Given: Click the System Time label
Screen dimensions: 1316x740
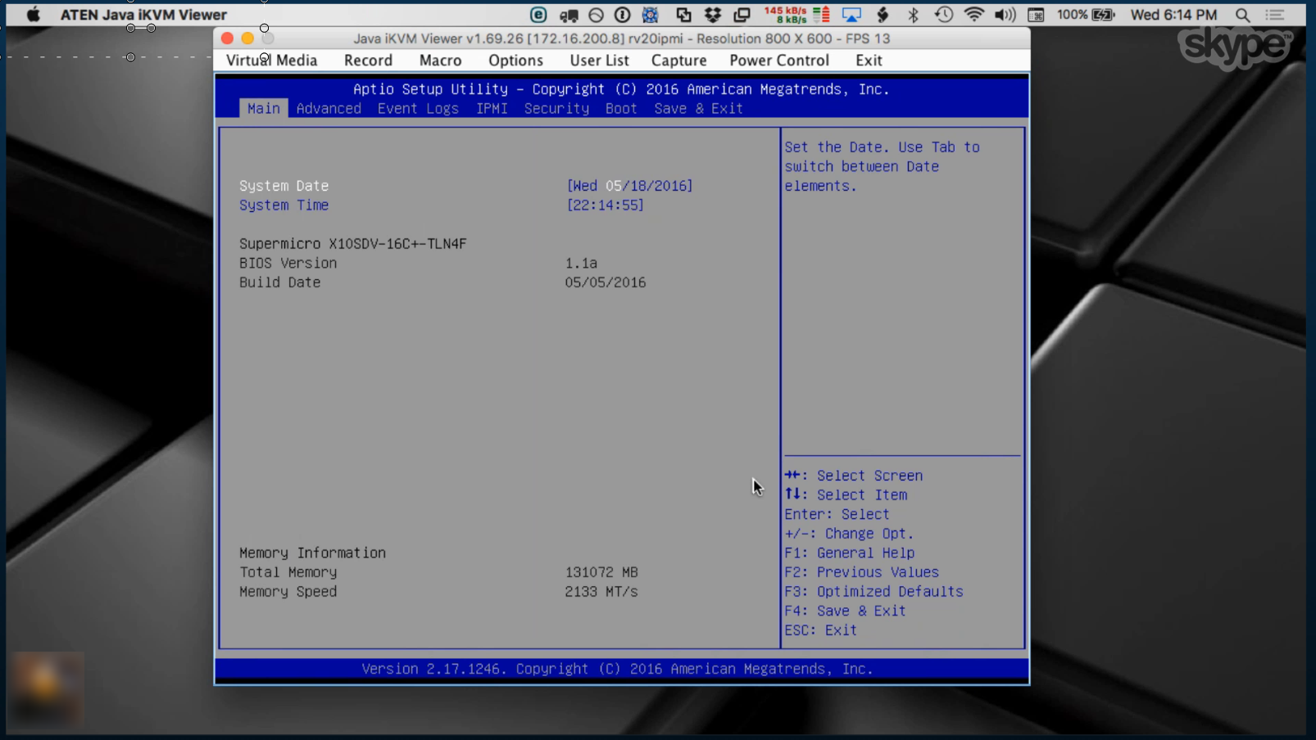Looking at the screenshot, I should (284, 205).
